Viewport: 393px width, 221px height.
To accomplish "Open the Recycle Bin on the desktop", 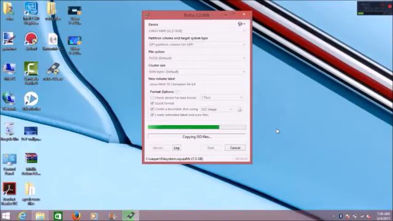I will 10,131.
